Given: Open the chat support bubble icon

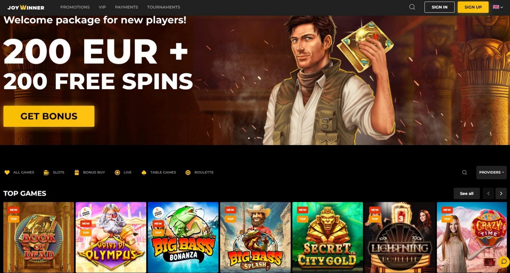Looking at the screenshot, I should pyautogui.click(x=504, y=262).
